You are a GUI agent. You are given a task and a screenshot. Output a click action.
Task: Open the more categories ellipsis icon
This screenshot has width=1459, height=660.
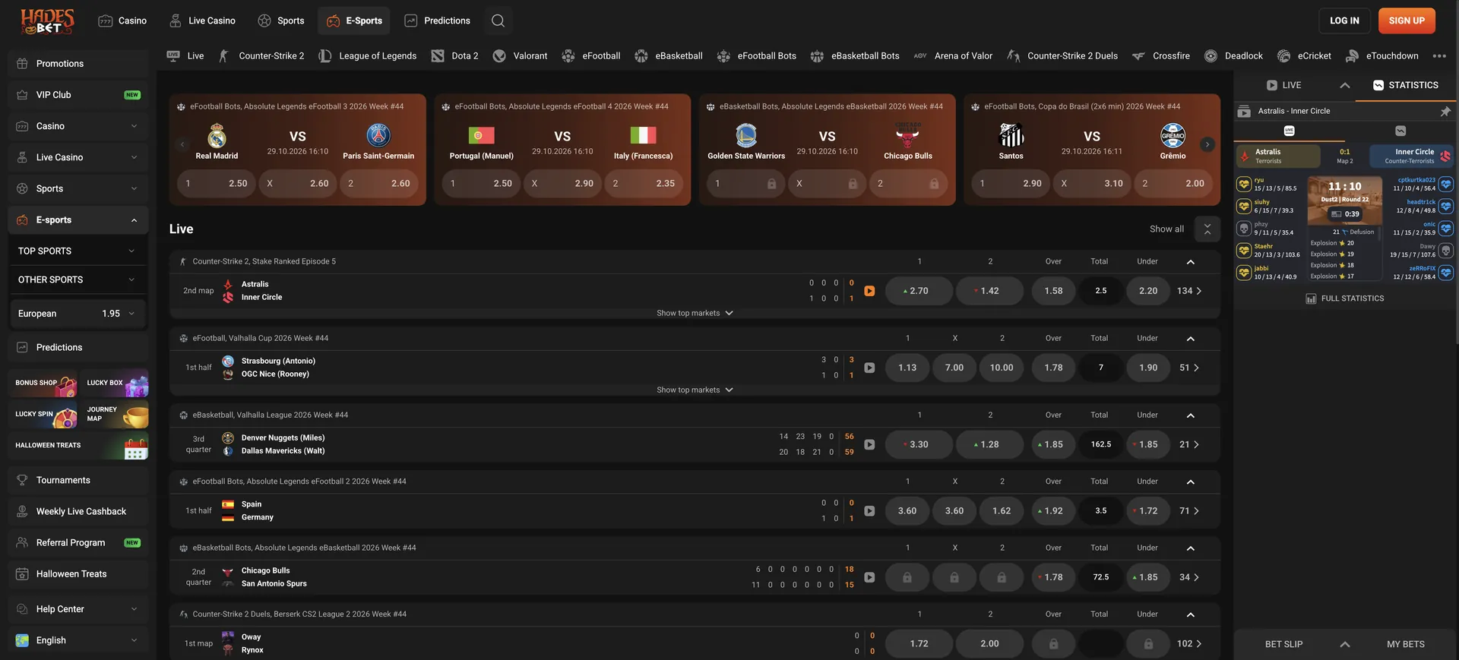click(1439, 55)
